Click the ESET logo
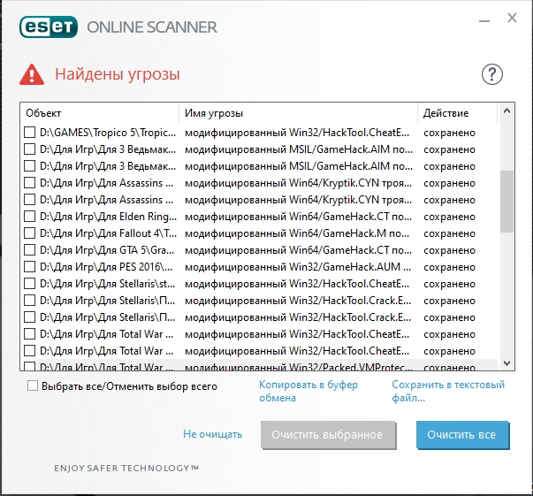 (48, 26)
